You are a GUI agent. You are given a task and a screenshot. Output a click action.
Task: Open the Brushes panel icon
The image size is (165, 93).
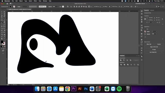click(142, 20)
